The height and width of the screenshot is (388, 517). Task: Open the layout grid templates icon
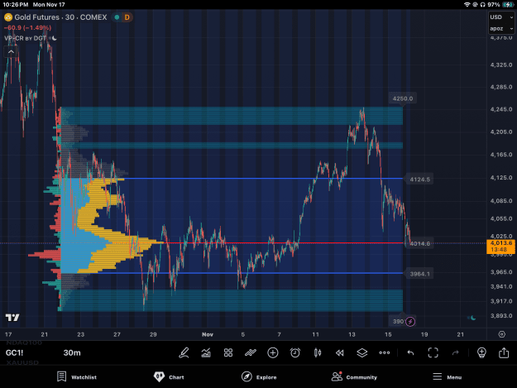click(228, 352)
